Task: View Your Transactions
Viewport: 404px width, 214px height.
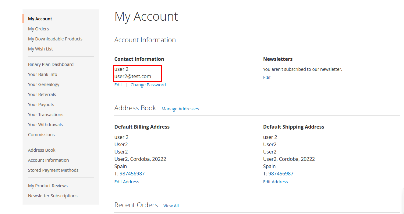Action: [x=46, y=115]
